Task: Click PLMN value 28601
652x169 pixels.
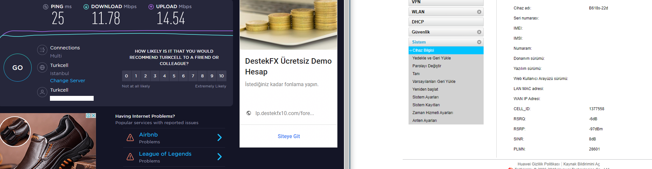Action: pos(595,149)
